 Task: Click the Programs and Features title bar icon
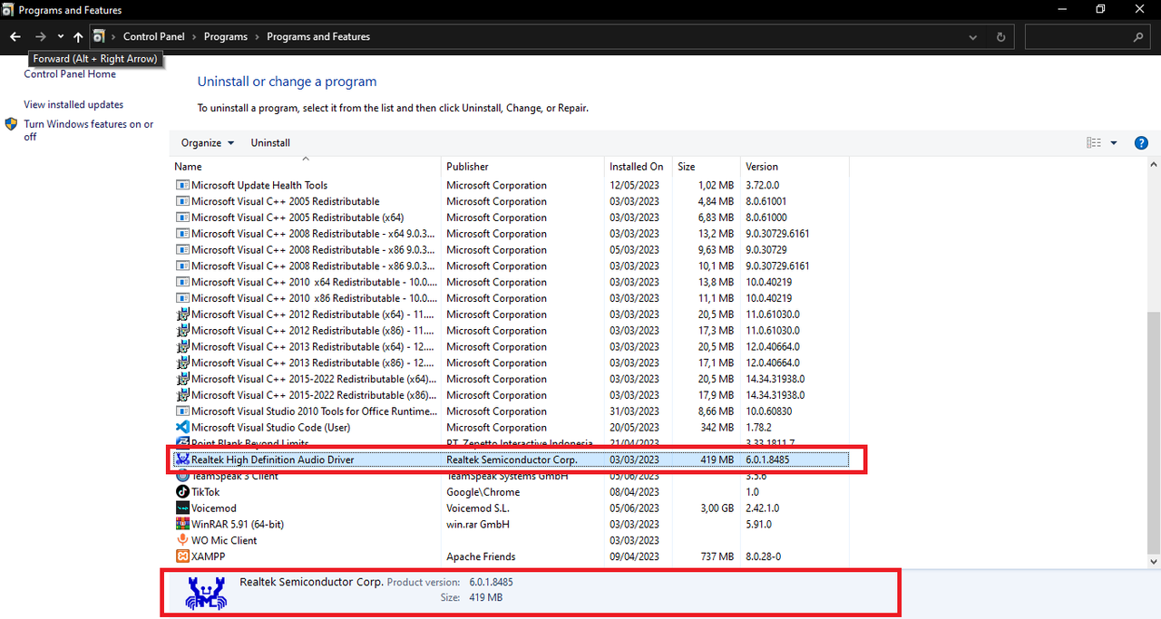coord(8,9)
